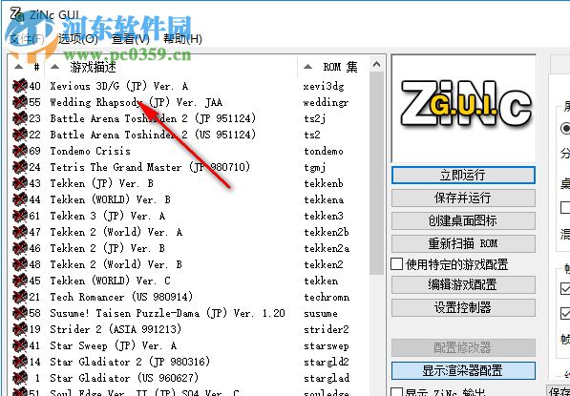Image resolution: width=570 pixels, height=396 pixels.
Task: Click the 立即运行 button
Action: tap(463, 176)
